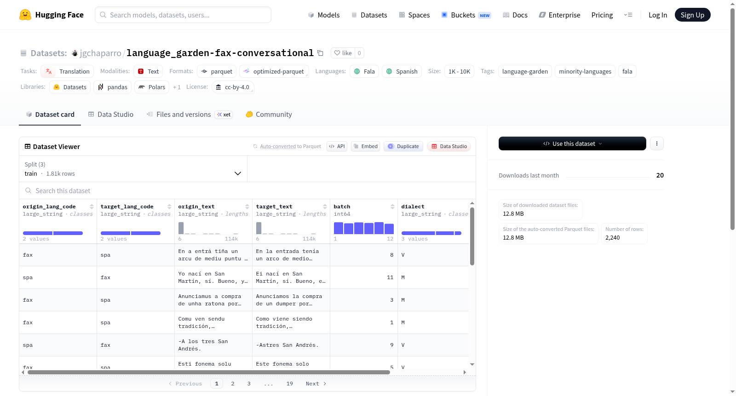
Task: Select the language-garden tag
Action: [x=525, y=71]
